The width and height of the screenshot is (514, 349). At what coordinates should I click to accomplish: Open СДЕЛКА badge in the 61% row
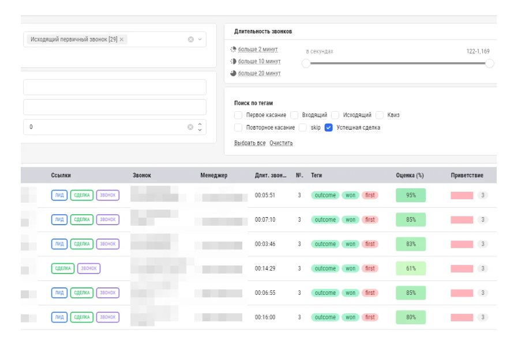63,268
